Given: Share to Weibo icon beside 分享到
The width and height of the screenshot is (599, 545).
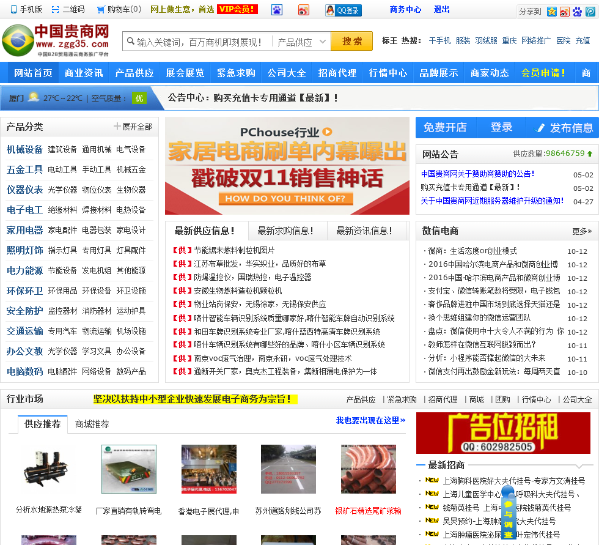Looking at the screenshot, I should point(564,12).
